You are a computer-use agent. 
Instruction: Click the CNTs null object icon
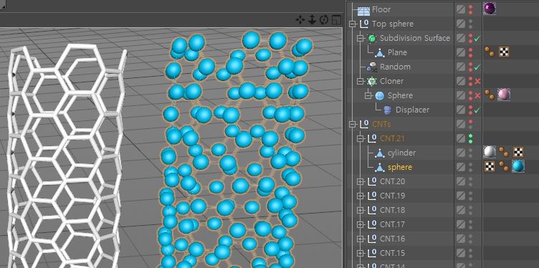pos(364,124)
